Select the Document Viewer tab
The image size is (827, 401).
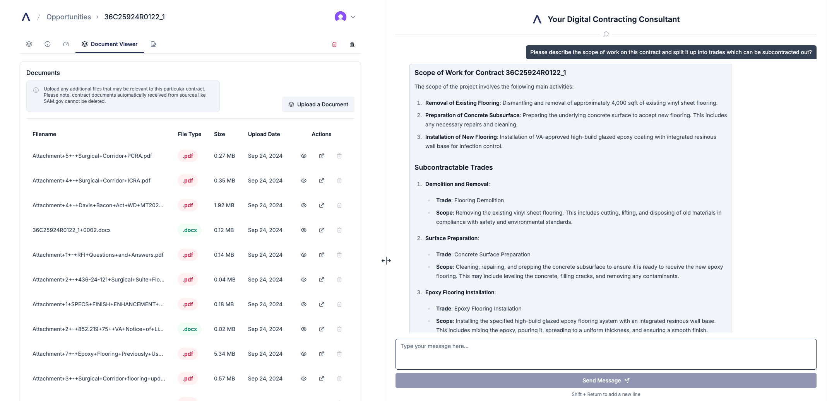click(110, 44)
